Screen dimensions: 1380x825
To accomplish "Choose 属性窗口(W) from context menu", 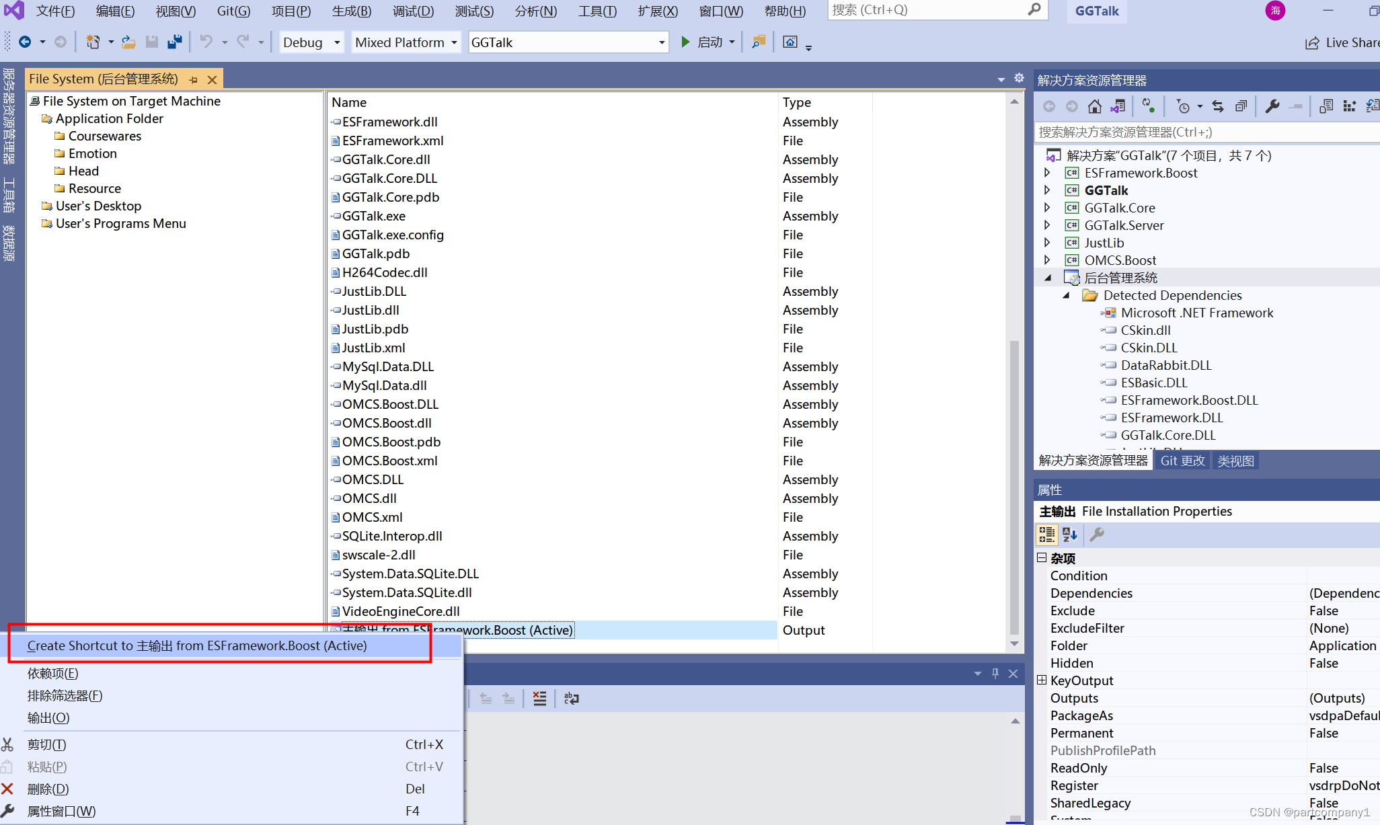I will point(61,811).
